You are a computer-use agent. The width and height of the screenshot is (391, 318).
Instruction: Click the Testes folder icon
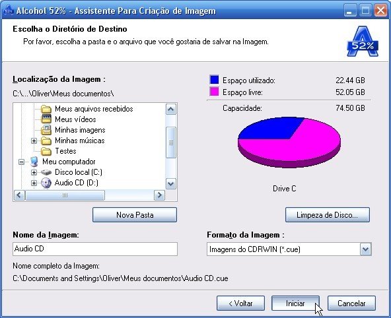[46, 151]
